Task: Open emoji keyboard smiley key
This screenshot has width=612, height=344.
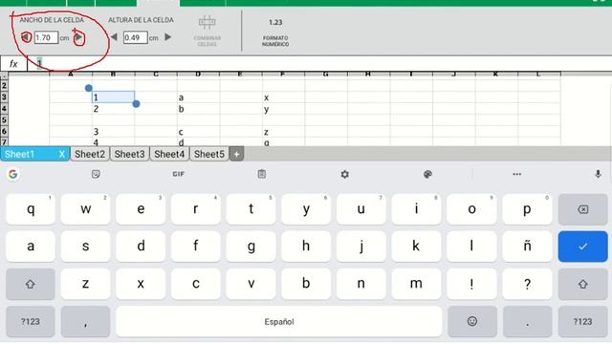Action: 472,321
